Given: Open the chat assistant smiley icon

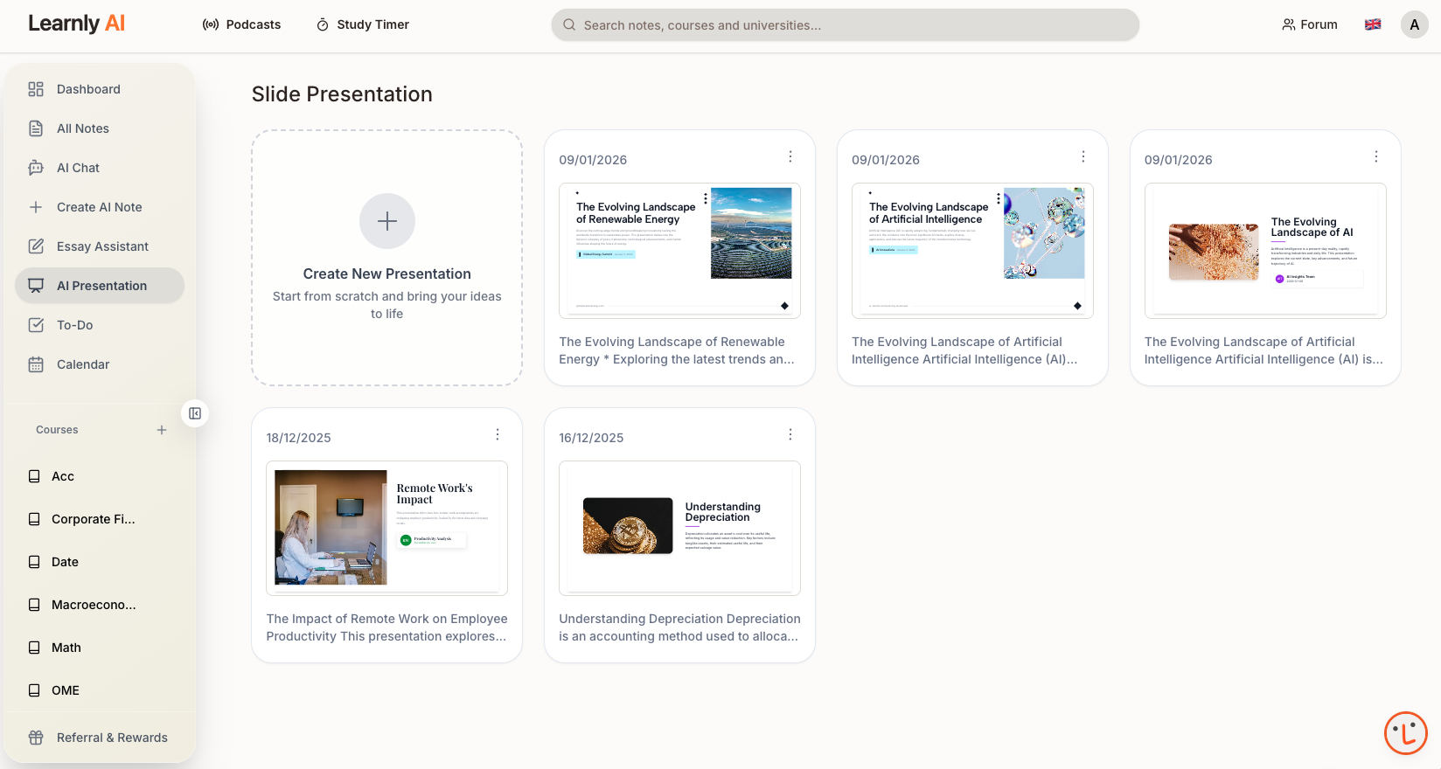Looking at the screenshot, I should (1406, 733).
